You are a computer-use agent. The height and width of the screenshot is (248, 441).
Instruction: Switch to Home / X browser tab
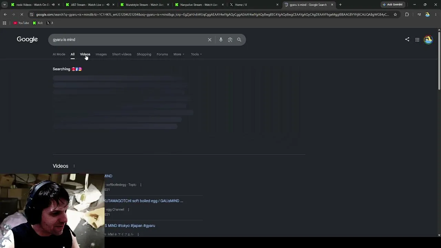(x=253, y=5)
